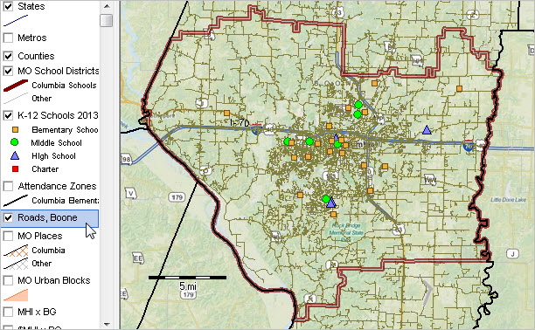Click the blue States line symbol
This screenshot has height=330, width=535.
click(x=16, y=21)
